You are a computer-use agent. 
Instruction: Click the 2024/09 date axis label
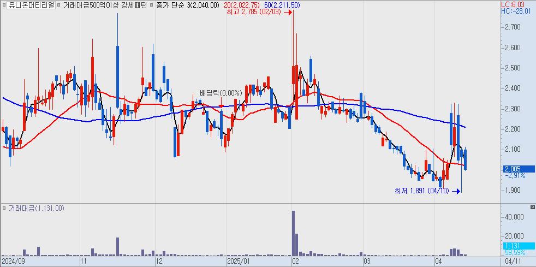tap(13, 262)
